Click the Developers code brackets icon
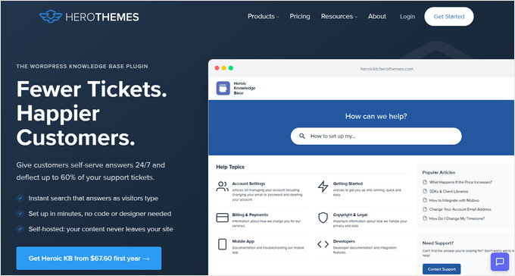Screen dimensions: 515x276 [x=323, y=244]
